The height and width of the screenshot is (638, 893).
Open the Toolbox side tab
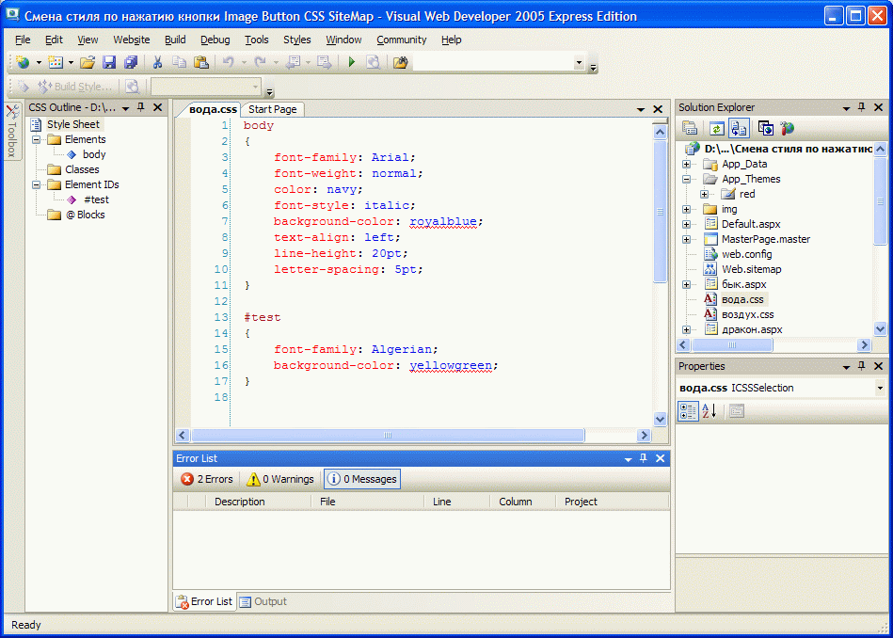(12, 131)
